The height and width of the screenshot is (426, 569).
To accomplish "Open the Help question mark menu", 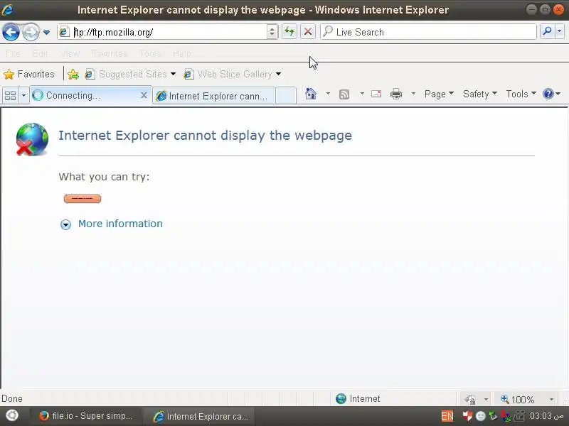I will pyautogui.click(x=551, y=94).
